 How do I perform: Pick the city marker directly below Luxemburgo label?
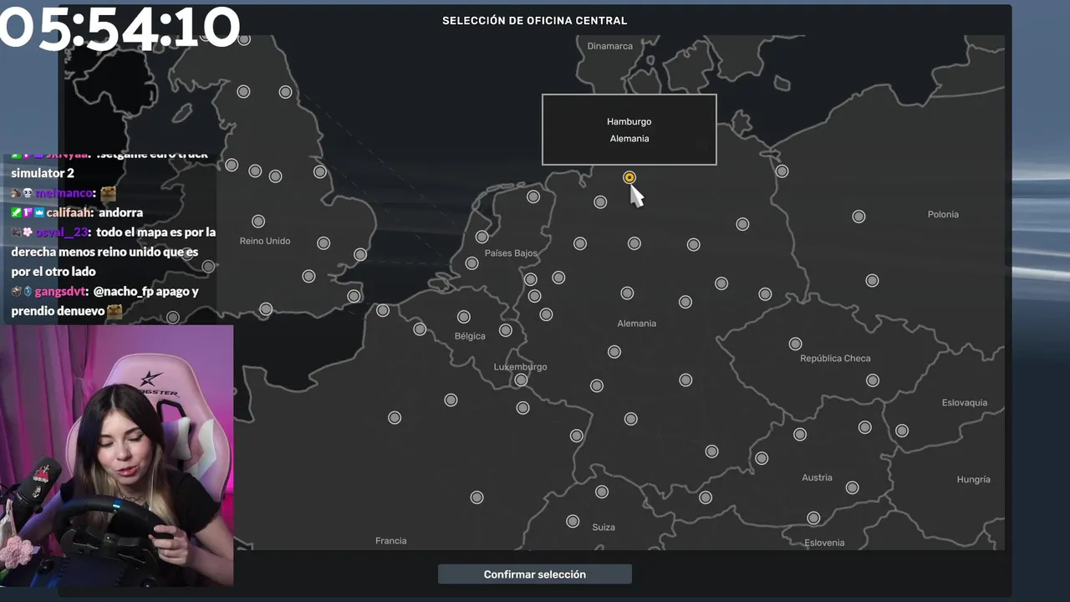[521, 380]
